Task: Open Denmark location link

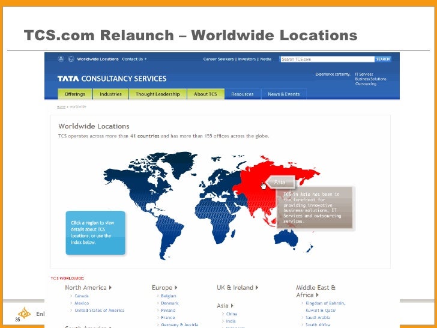Action: click(170, 303)
